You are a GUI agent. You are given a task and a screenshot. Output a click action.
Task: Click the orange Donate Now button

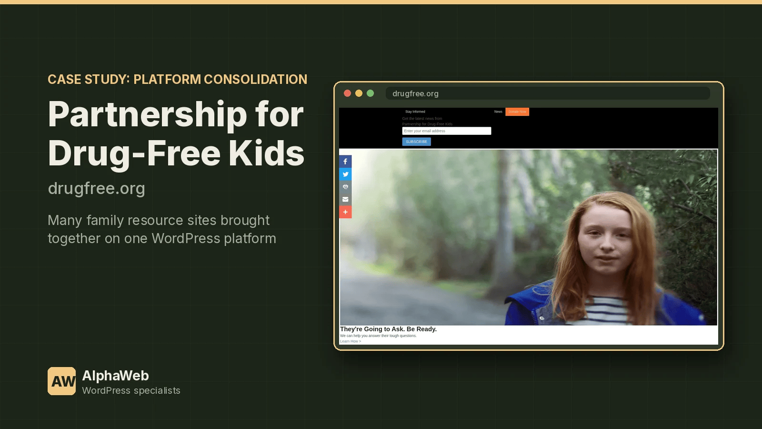click(x=517, y=112)
